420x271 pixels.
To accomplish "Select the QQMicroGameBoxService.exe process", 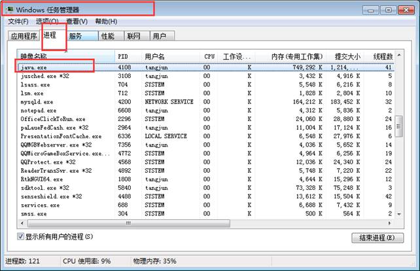I will pos(205,153).
